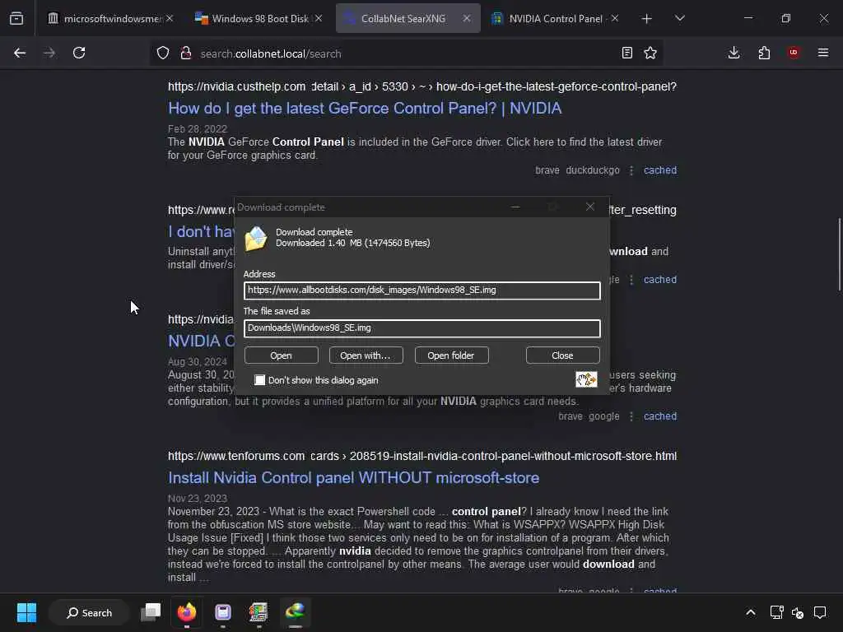Click the site security padlock icon
This screenshot has width=843, height=632.
[186, 53]
